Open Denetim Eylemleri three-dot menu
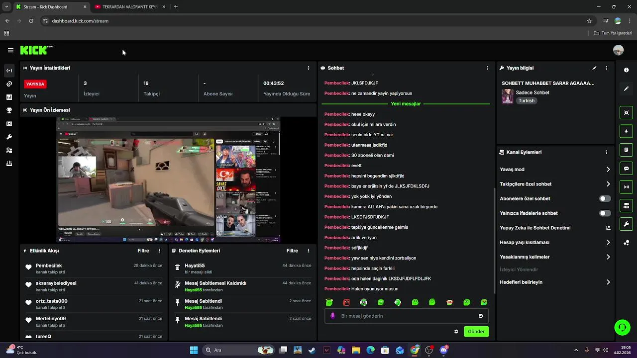 pos(308,251)
